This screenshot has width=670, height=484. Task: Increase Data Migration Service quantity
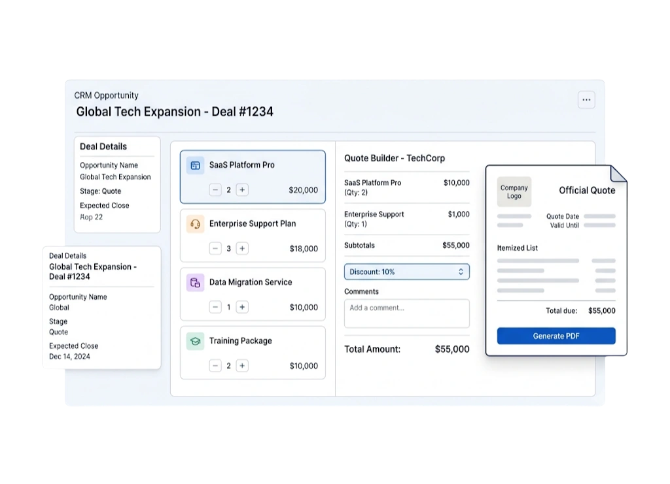pyautogui.click(x=242, y=307)
